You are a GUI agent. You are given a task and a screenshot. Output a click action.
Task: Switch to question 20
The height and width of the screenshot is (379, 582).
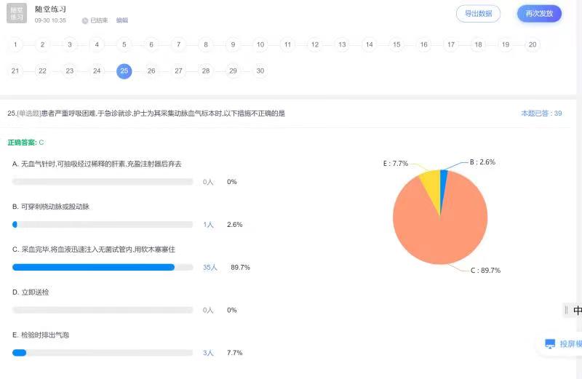coord(533,45)
